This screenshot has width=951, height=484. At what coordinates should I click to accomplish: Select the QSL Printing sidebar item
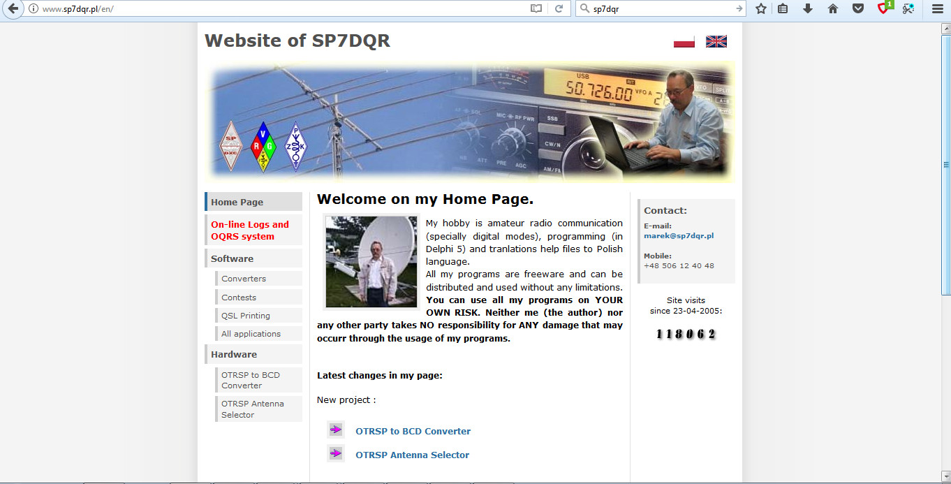tap(246, 315)
